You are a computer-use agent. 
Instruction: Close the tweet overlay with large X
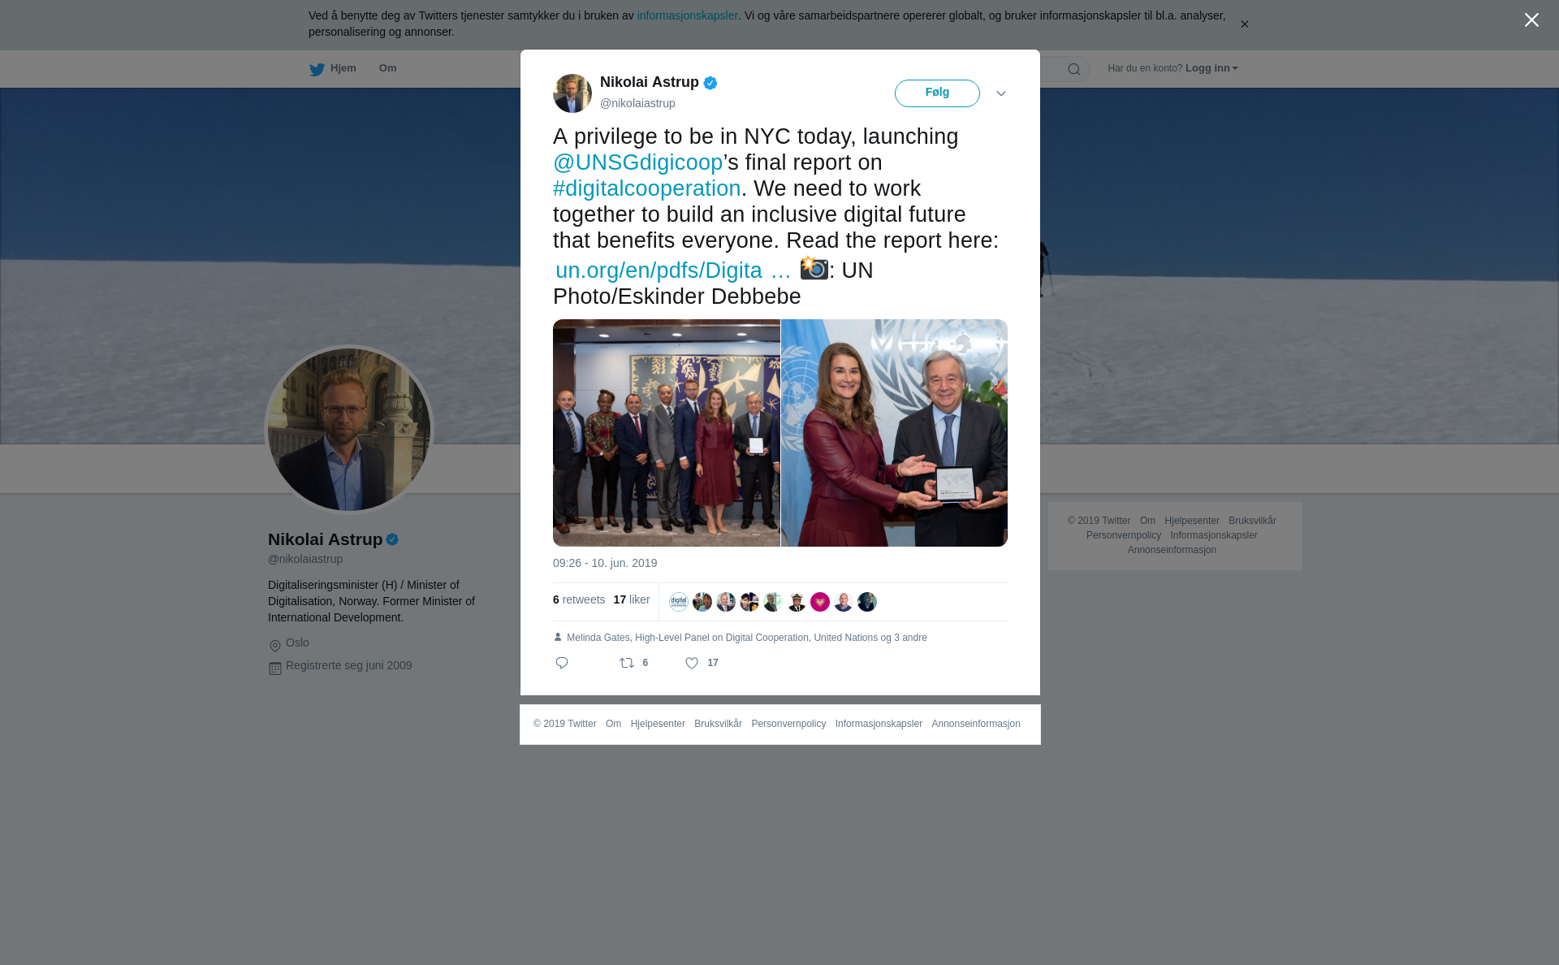tap(1531, 19)
